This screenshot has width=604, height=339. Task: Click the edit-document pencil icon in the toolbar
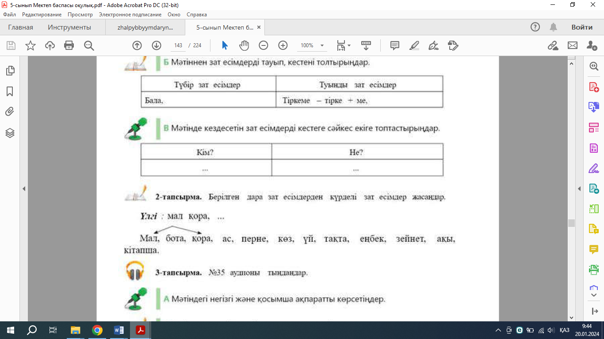(453, 45)
